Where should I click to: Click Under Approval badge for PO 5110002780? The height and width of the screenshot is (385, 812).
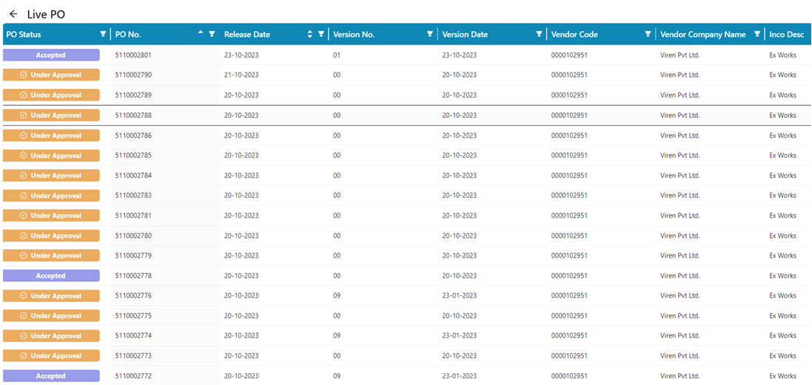[x=51, y=235]
